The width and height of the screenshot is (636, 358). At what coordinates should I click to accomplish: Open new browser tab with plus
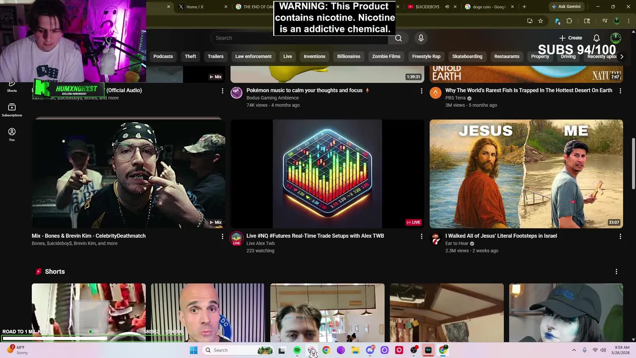[524, 7]
